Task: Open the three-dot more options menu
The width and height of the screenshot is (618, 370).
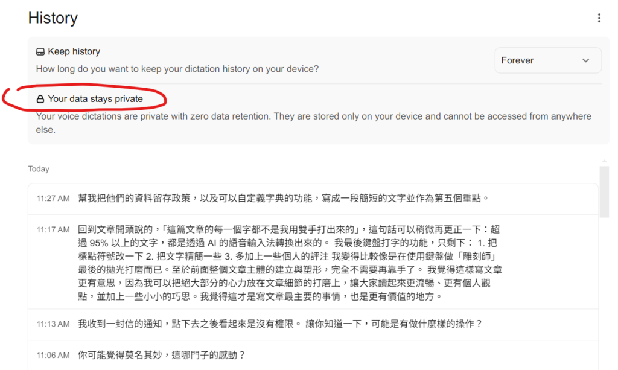Action: coord(599,18)
